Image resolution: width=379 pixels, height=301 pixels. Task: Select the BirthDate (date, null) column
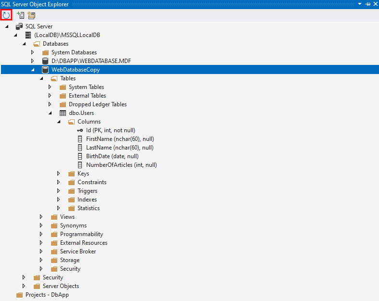click(112, 156)
